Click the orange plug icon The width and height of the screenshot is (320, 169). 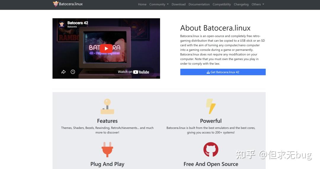click(107, 149)
